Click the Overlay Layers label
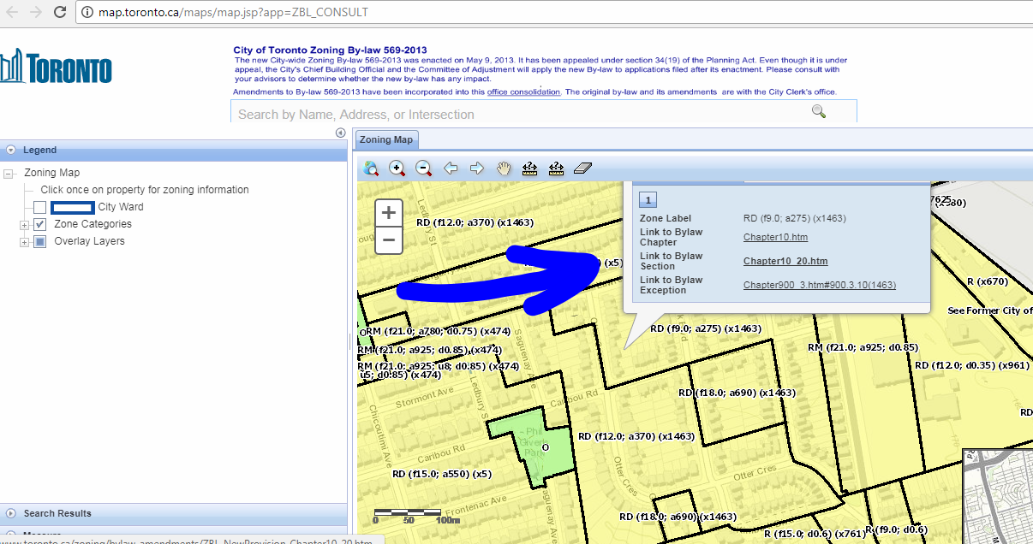Image resolution: width=1033 pixels, height=544 pixels. click(x=89, y=241)
